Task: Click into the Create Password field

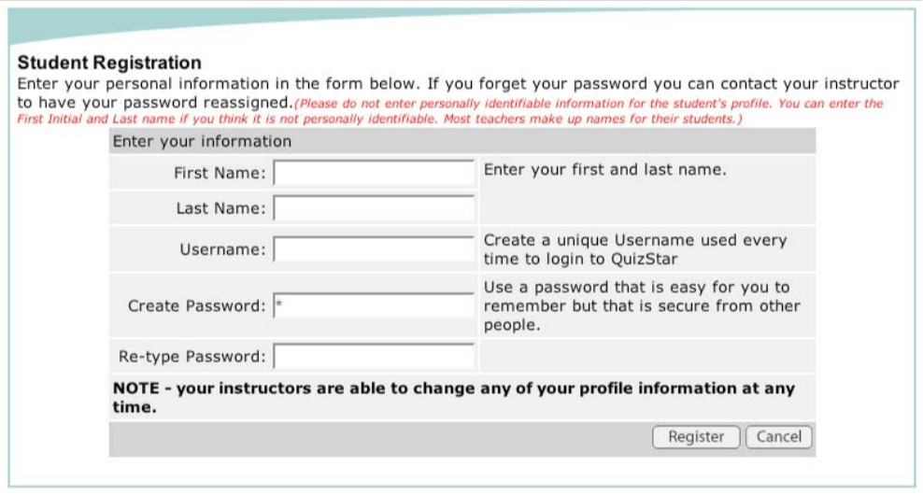Action: (374, 306)
